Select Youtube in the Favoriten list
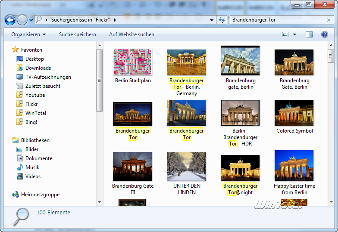Image resolution: width=338 pixels, height=232 pixels. pos(35,95)
